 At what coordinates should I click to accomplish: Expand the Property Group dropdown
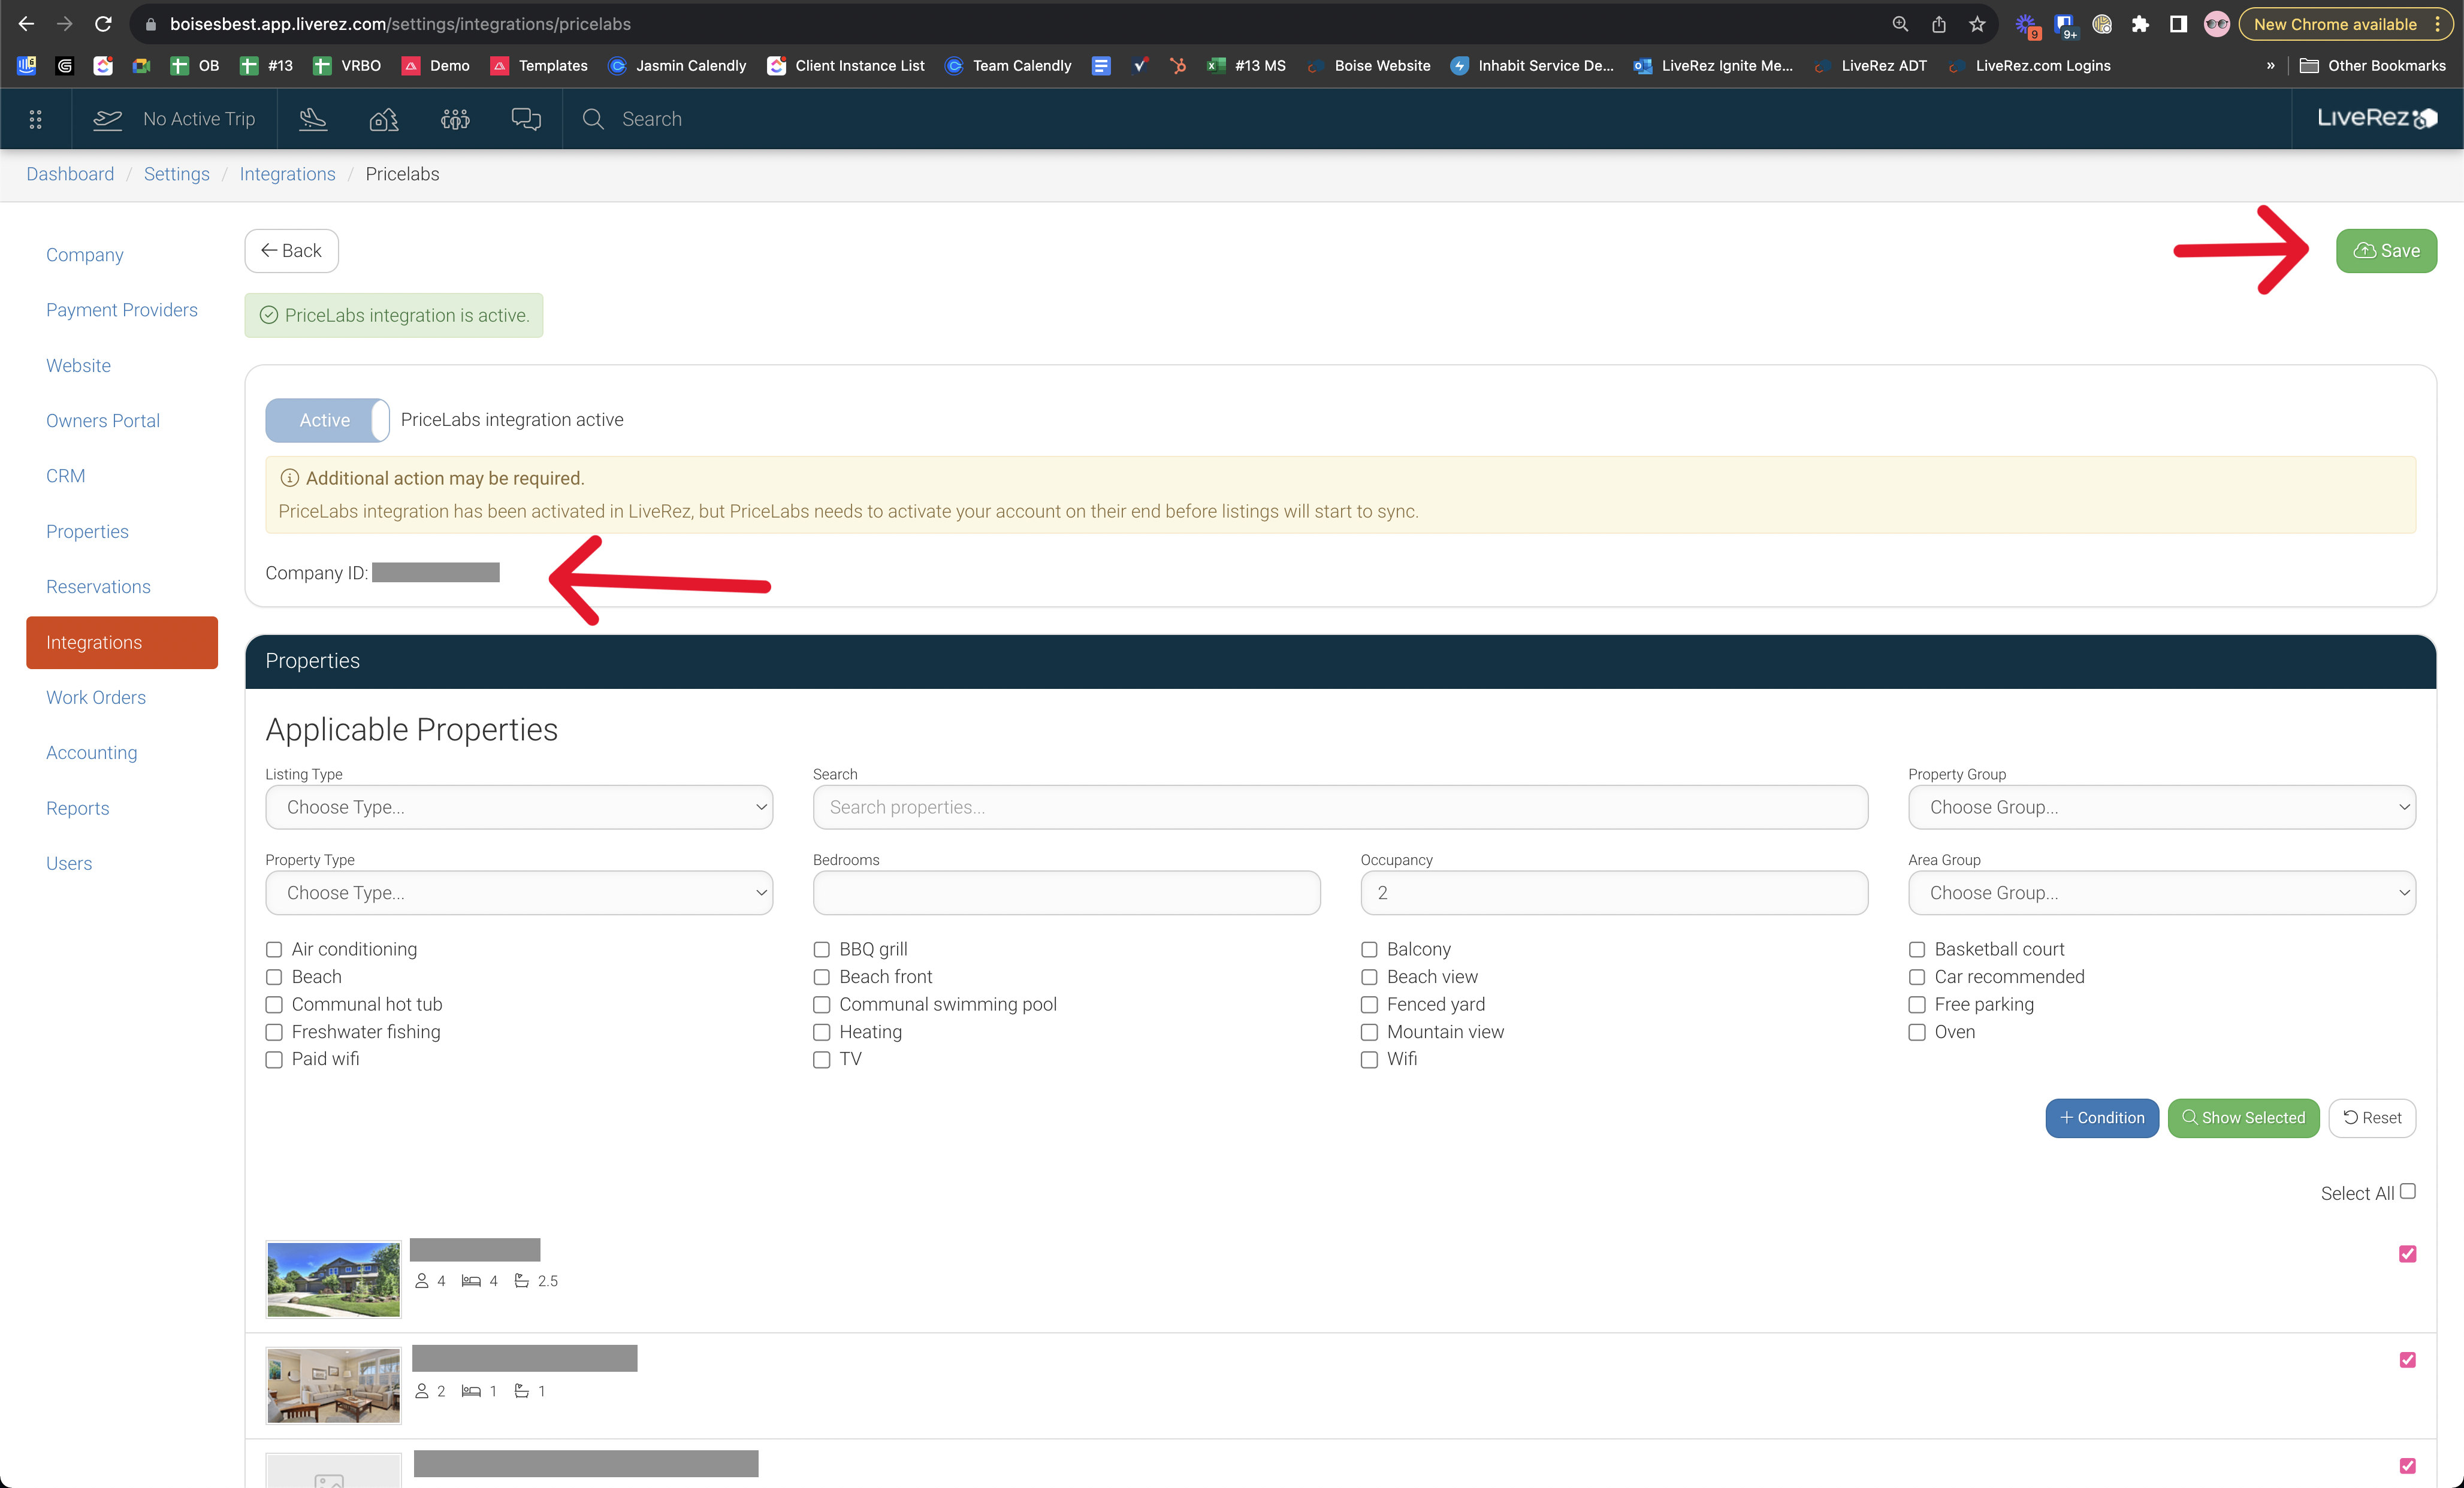[x=2162, y=807]
